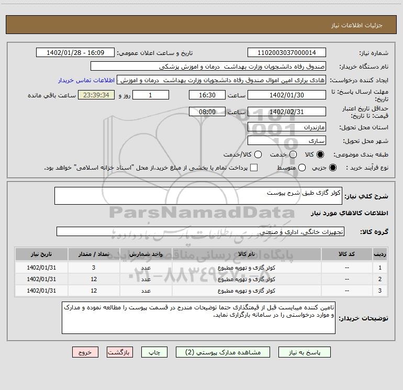403x390 pixels.
Task: Click quantity 12 in row 2
Action: coord(94,279)
